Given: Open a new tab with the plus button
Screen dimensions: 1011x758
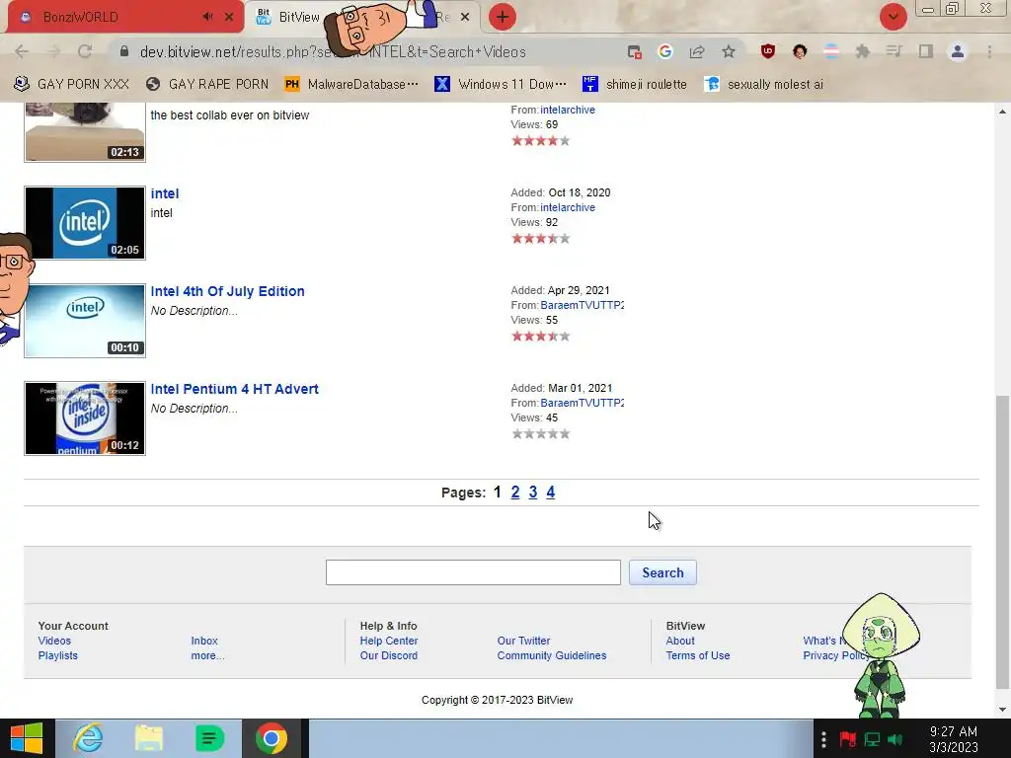Looking at the screenshot, I should 502,17.
